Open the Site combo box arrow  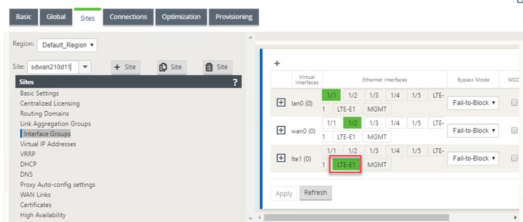(x=84, y=67)
